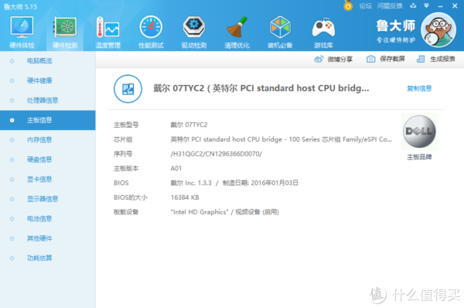
Task: Close the 鲁大师 window
Action: [x=455, y=5]
